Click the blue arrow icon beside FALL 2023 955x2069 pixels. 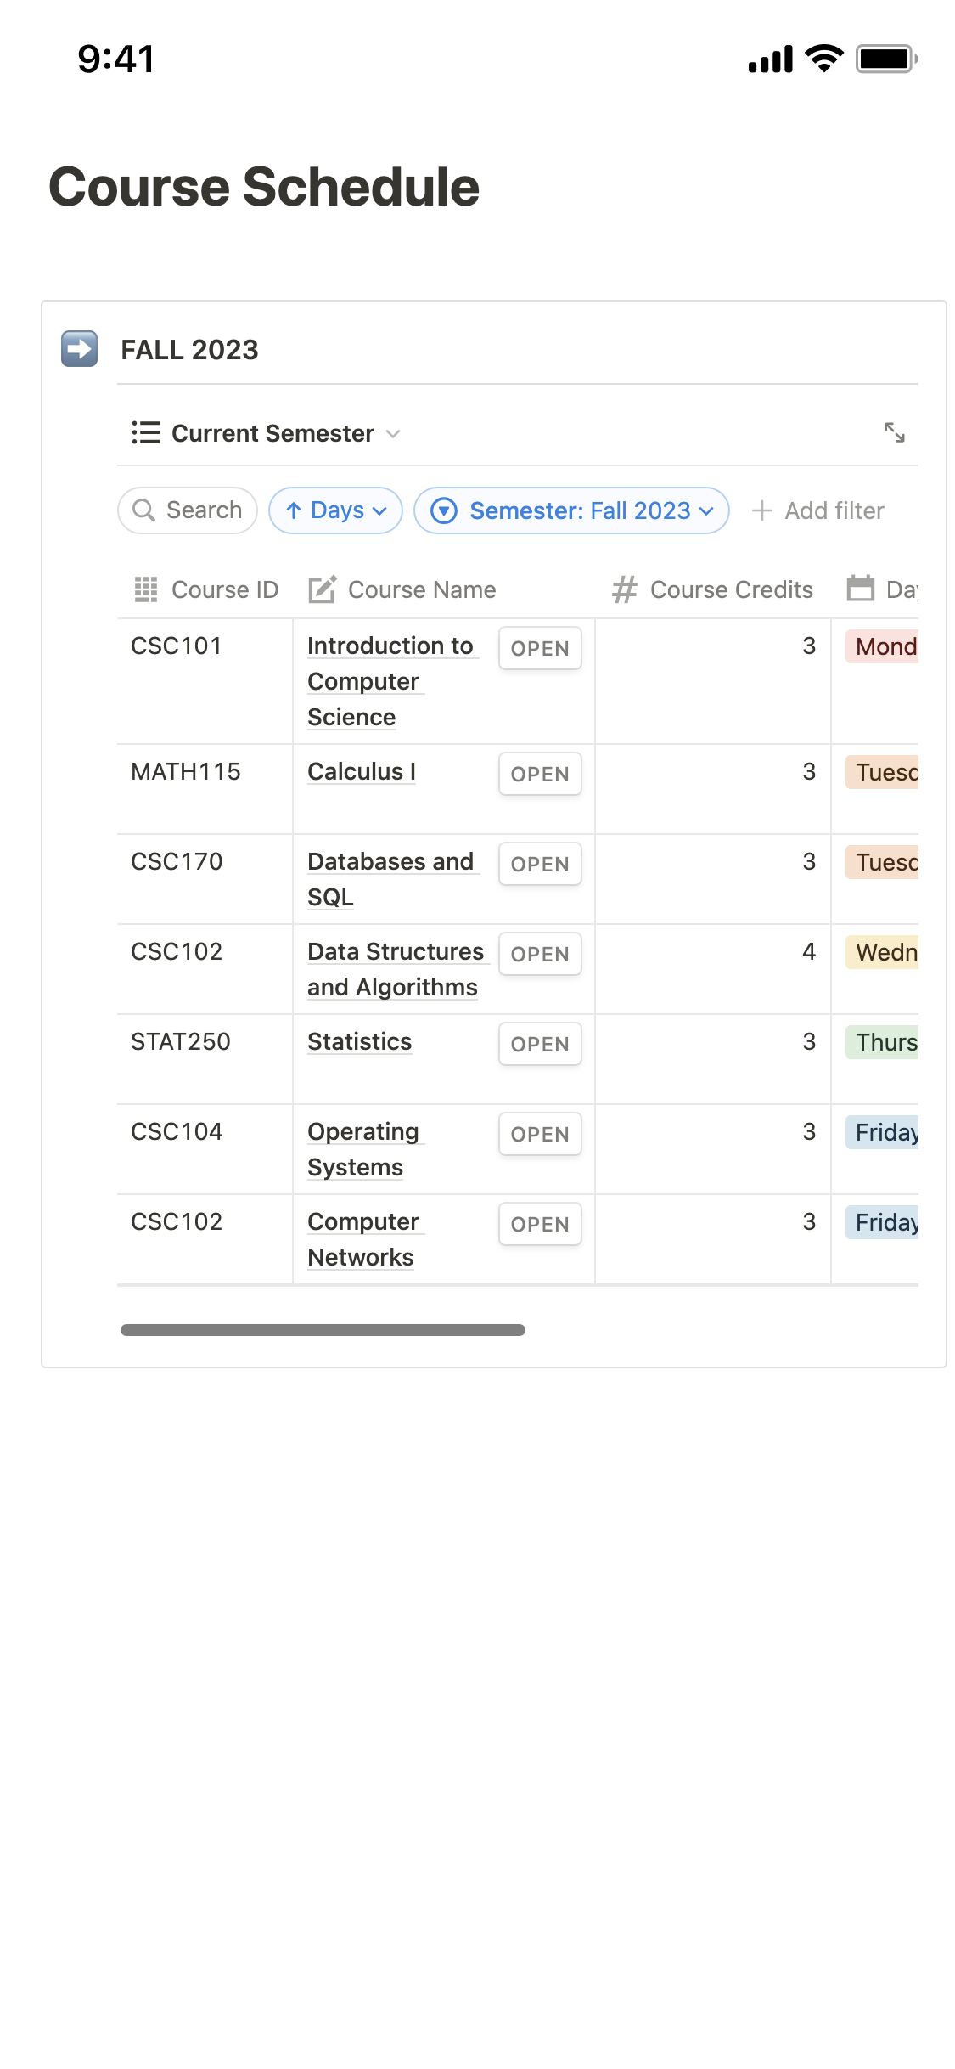[79, 349]
